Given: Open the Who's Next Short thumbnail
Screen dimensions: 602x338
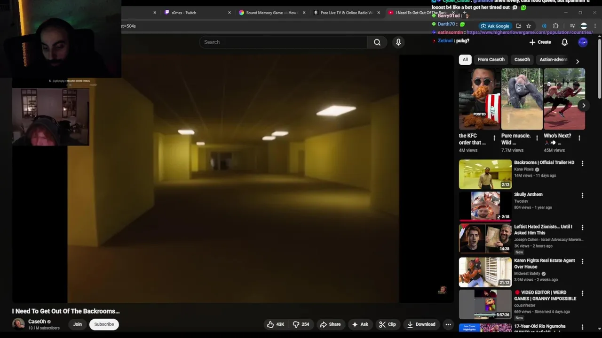Looking at the screenshot, I should (x=564, y=99).
